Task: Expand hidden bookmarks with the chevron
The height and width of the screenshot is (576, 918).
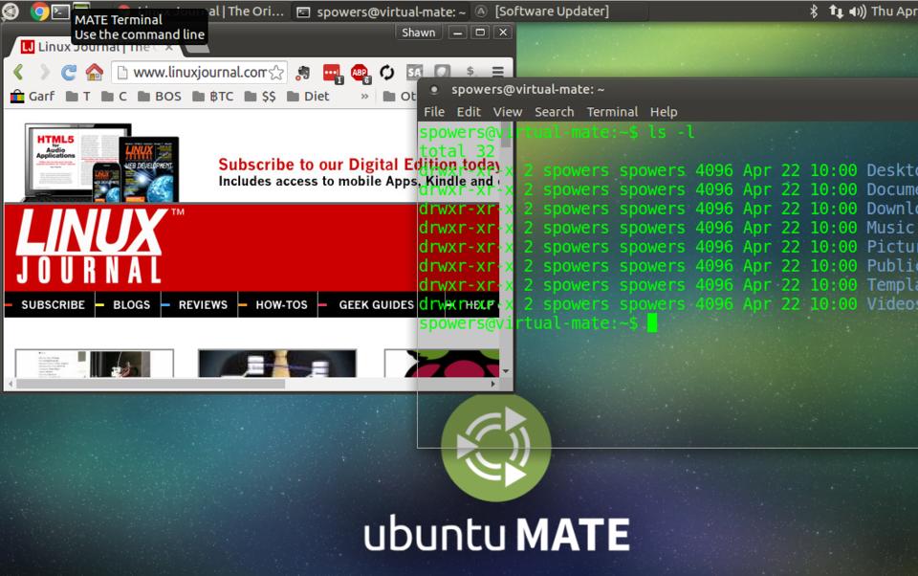Action: [x=364, y=96]
